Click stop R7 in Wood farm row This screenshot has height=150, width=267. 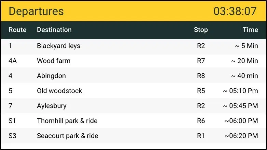pos(201,61)
